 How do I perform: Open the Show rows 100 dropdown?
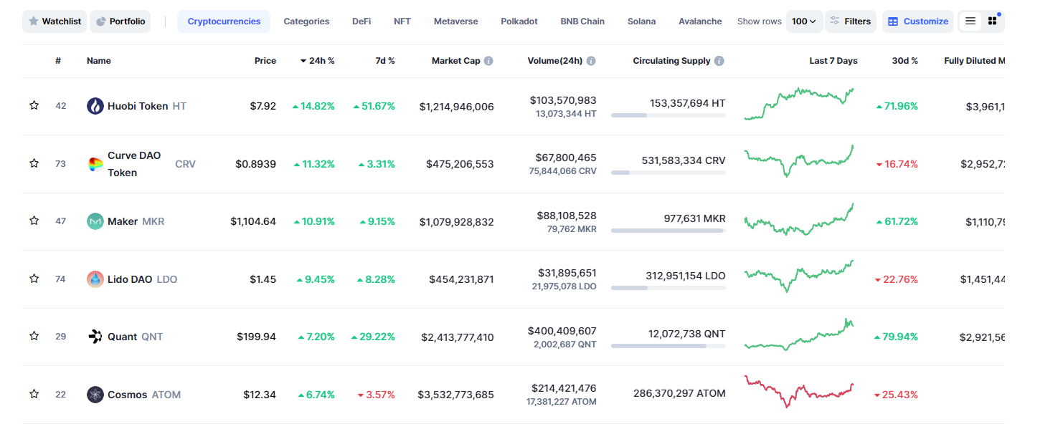803,21
